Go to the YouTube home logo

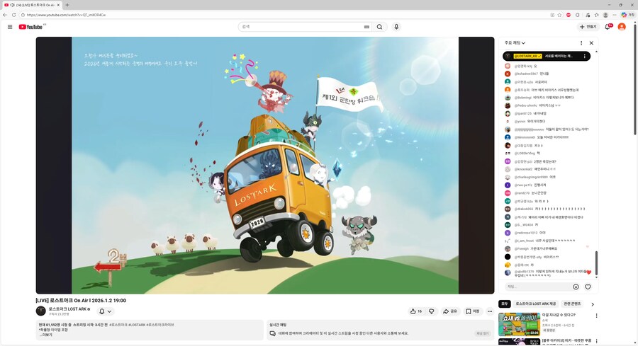point(31,27)
